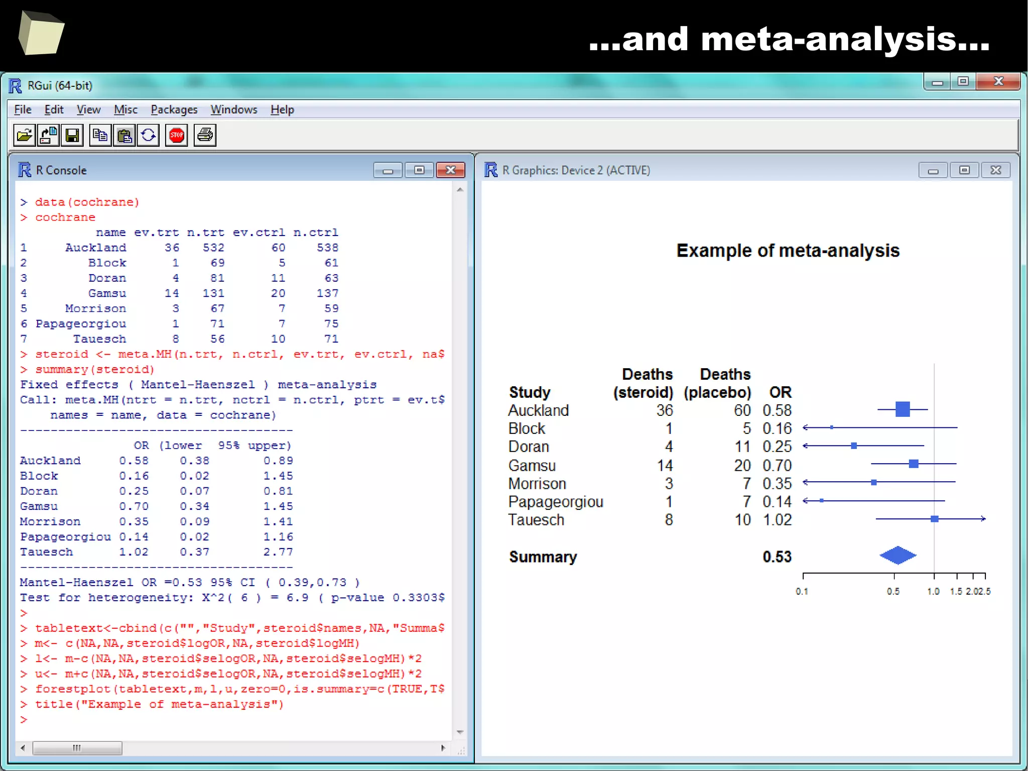
Task: Click the large blue Auckland square marker
Action: [903, 409]
